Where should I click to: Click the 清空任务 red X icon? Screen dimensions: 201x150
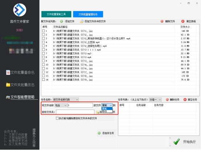[x=185, y=99]
